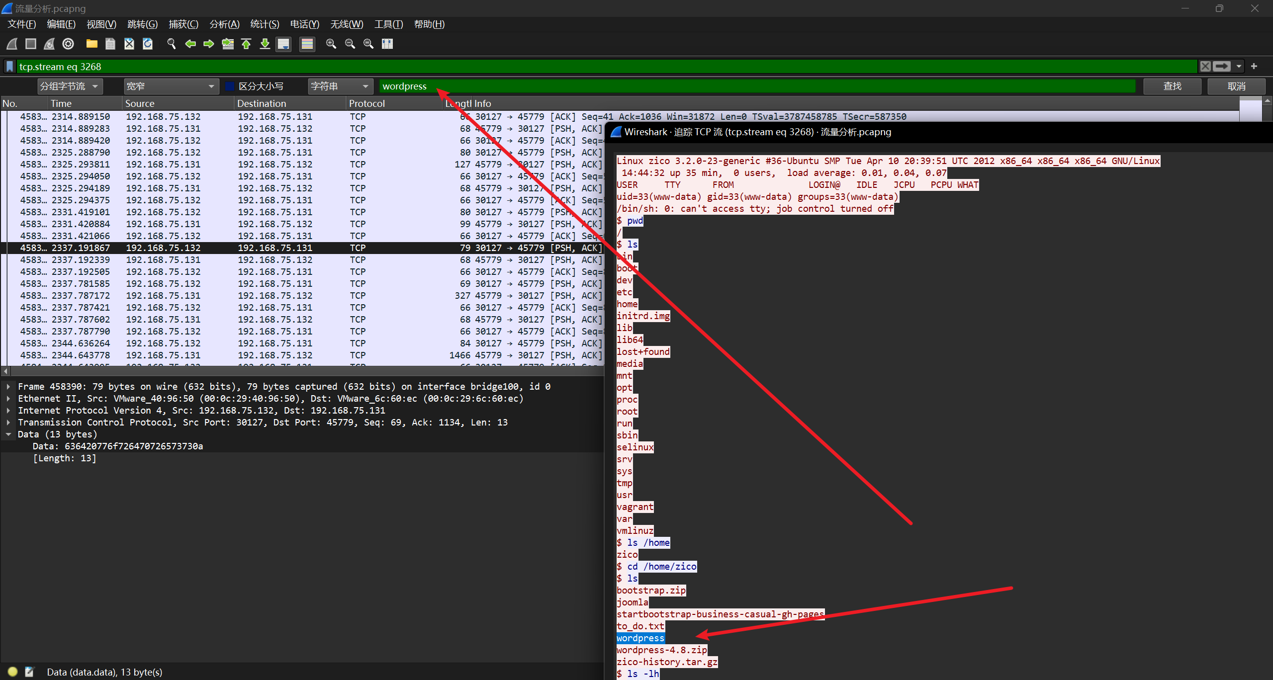1273x680 pixels.
Task: Toggle the 区分大小写 case-sensitive checkbox
Action: [230, 86]
